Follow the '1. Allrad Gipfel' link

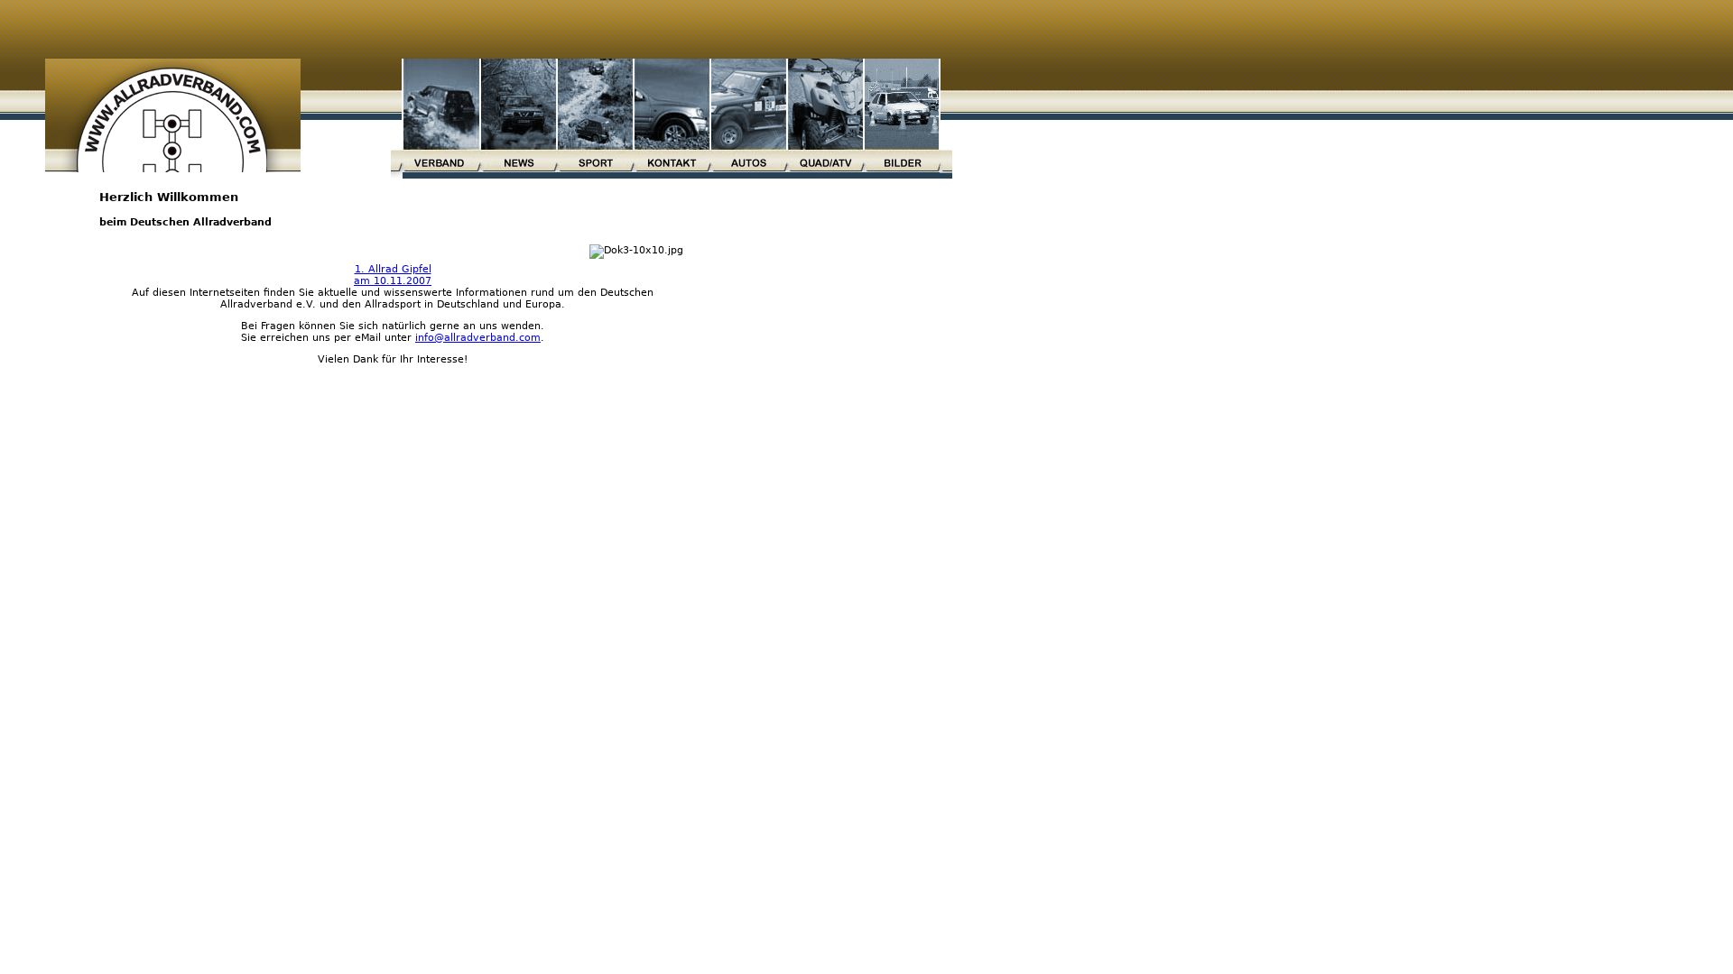pyautogui.click(x=393, y=270)
